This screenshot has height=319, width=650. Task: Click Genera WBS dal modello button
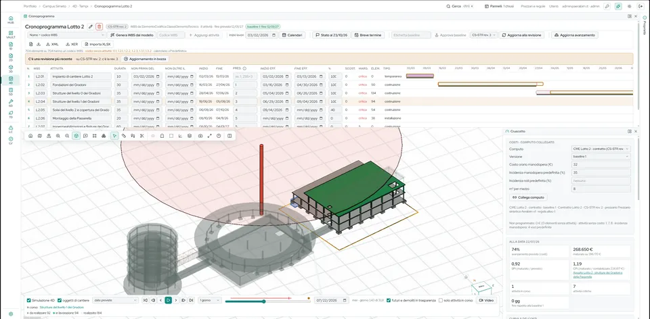coord(132,35)
